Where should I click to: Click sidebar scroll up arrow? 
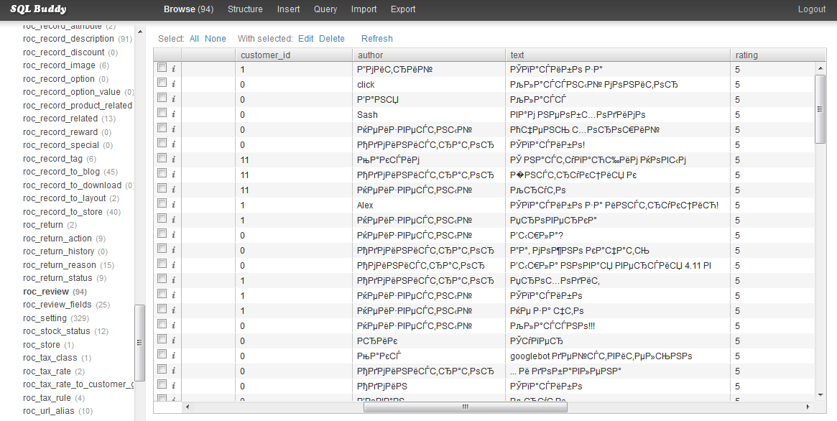tap(140, 32)
